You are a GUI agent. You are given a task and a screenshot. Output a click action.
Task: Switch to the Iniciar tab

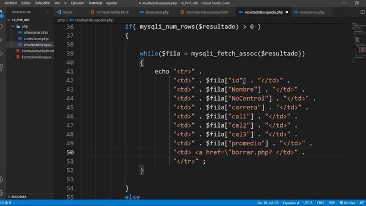[x=67, y=12]
